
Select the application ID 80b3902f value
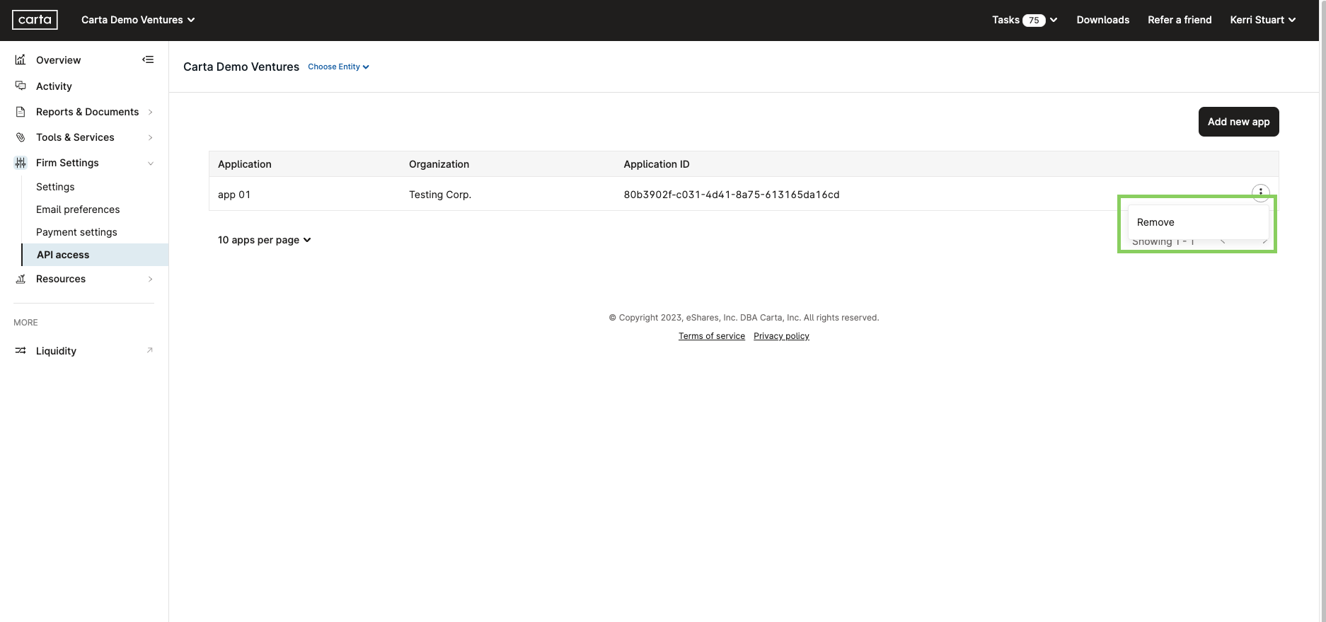pos(732,195)
